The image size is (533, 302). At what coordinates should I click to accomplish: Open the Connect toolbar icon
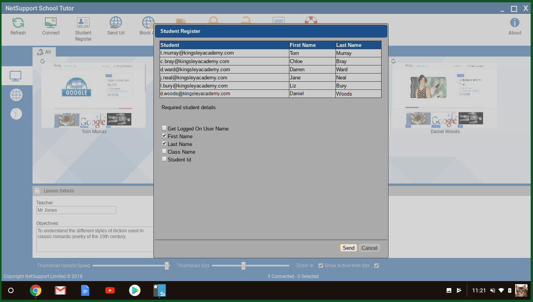tap(51, 23)
